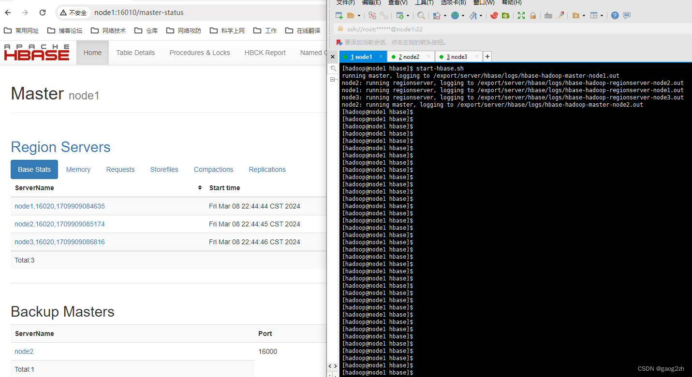Click the padlock lock-screen icon in Xshell toolbar

point(532,15)
